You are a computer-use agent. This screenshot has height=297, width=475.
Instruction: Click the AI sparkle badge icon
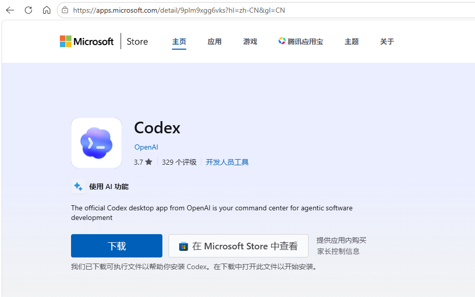[x=78, y=187]
